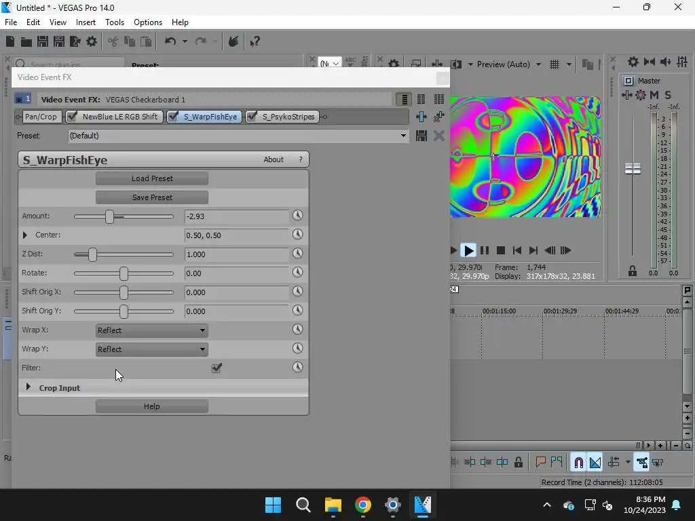
Task: Click the Master volume fader
Action: [633, 168]
